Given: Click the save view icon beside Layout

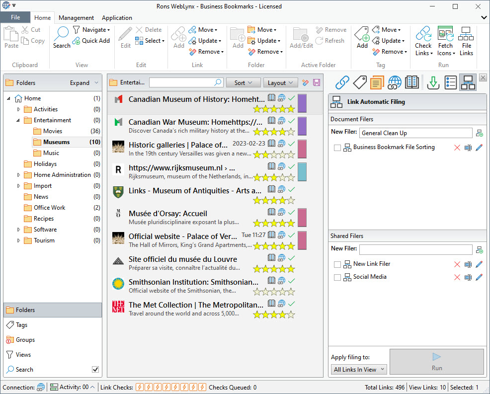Looking at the screenshot, I should [317, 83].
